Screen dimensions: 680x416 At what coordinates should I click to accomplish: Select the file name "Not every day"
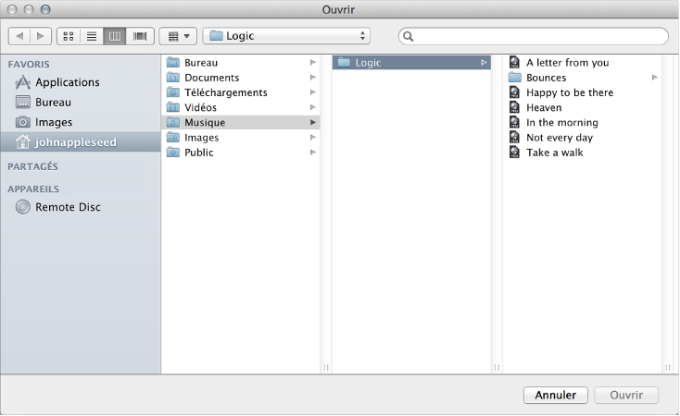point(560,138)
